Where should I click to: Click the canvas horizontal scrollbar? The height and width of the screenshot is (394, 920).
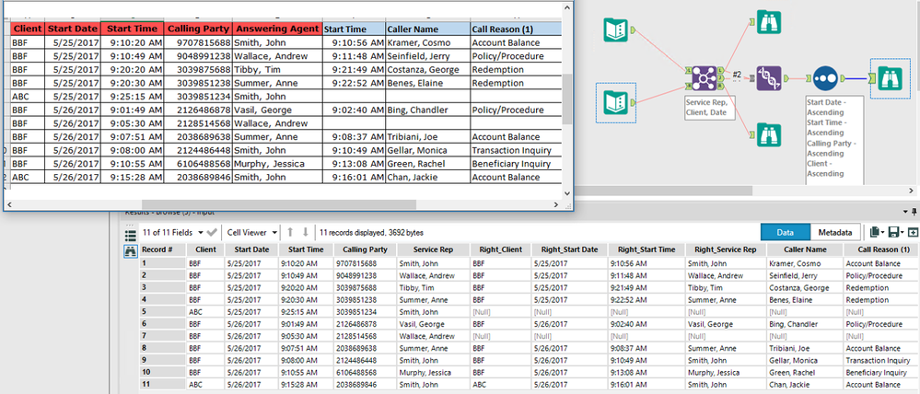[664, 191]
